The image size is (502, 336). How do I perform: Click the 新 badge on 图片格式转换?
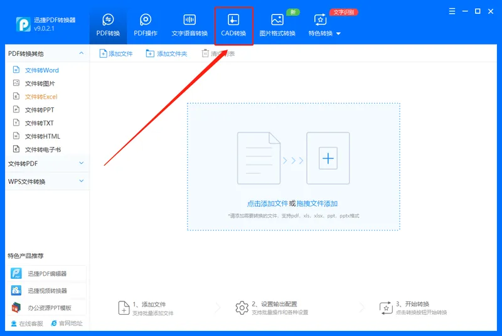[x=292, y=12]
